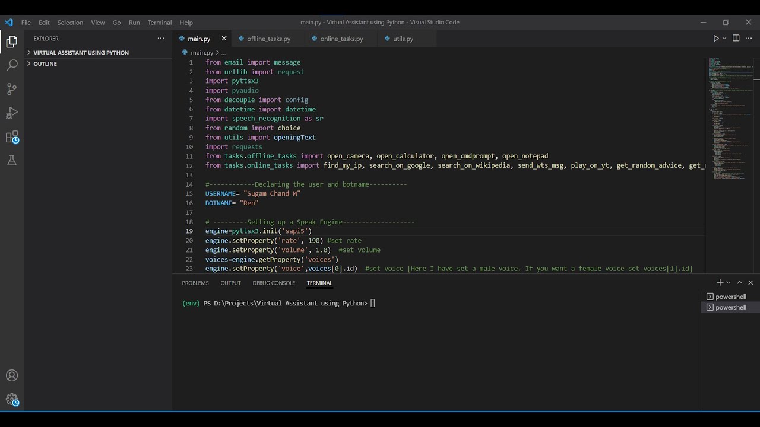Create a new terminal with plus icon
Viewport: 760px width, 427px height.
pos(720,283)
